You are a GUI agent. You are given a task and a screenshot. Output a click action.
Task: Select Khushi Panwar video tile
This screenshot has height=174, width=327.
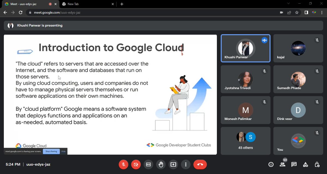(x=246, y=48)
